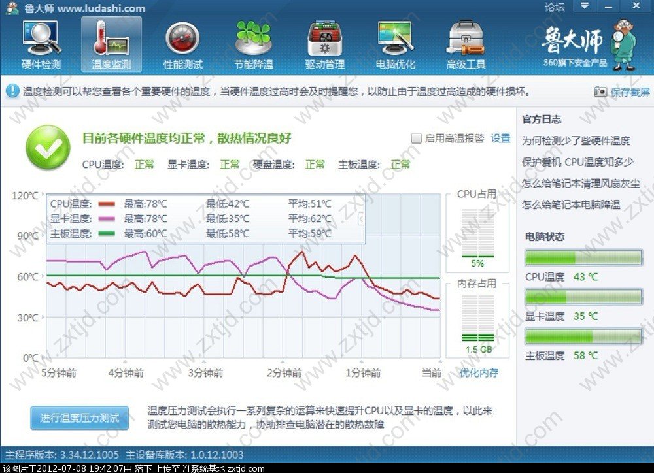654x473 pixels.
Task: Click the camera icon beside 保存截屏
Action: 600,91
